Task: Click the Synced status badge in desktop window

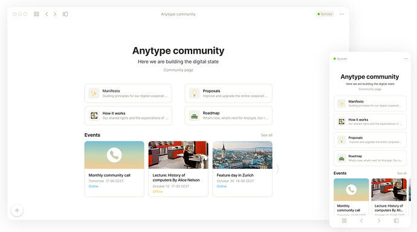Action: coord(325,14)
